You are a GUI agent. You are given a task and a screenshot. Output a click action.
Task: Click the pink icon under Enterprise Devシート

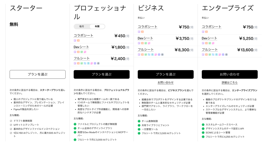point(213,43)
